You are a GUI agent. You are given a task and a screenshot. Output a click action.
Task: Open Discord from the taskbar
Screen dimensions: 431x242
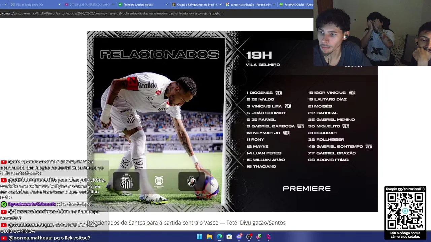click(x=239, y=237)
